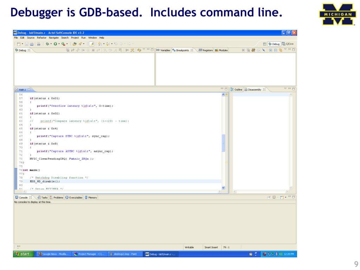Click the green Run button in toolbar
The image size is (360, 270).
click(55, 44)
